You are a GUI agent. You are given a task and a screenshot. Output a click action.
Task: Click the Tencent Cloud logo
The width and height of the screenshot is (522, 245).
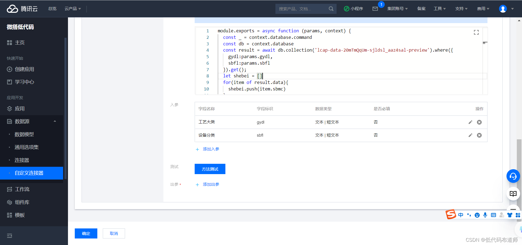(22, 9)
